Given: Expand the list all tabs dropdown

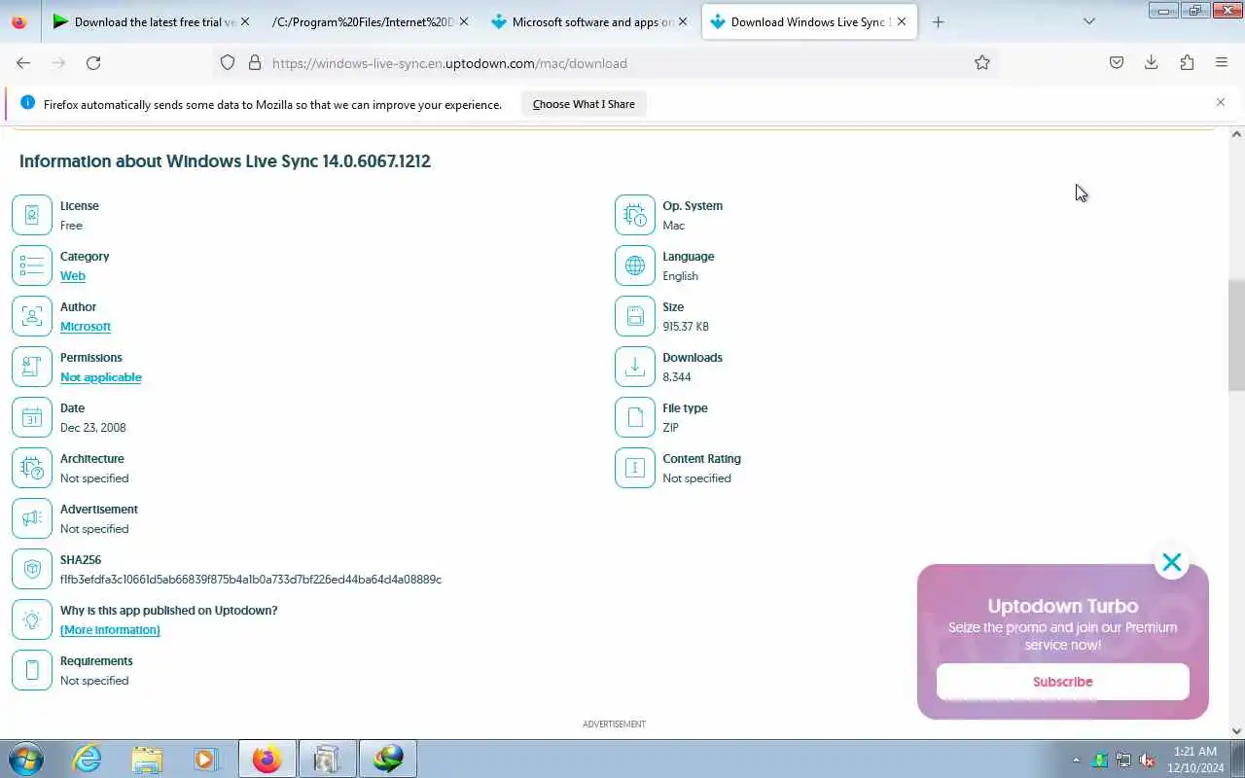Looking at the screenshot, I should pos(1089,21).
